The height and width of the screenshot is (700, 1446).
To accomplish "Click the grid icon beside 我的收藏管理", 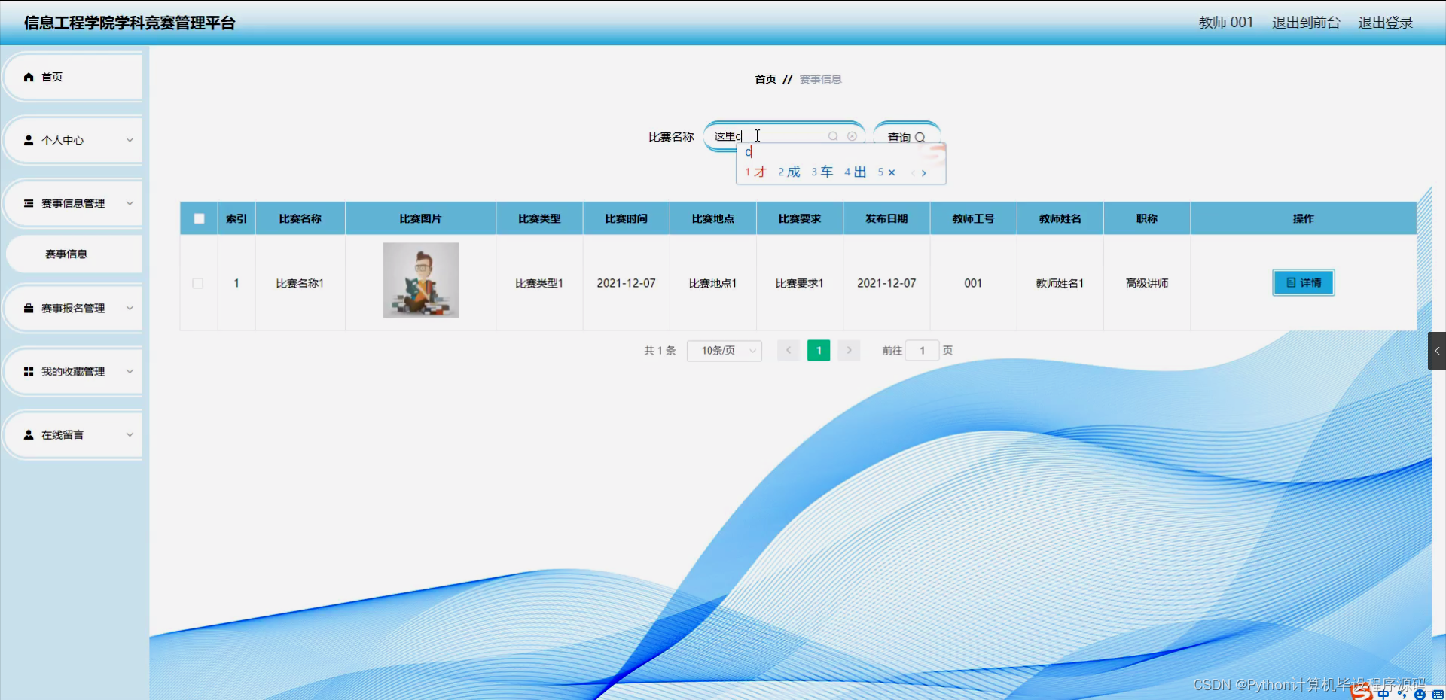I will coord(29,371).
